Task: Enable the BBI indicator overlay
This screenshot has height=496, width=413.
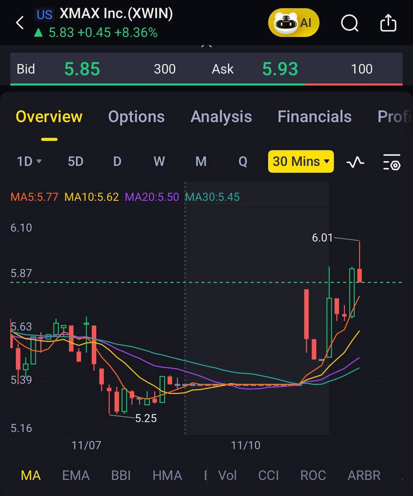Action: click(120, 476)
